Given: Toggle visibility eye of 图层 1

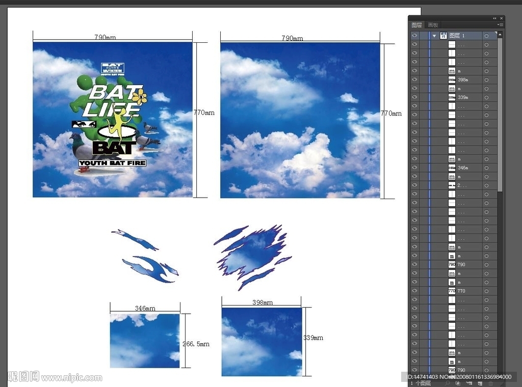Looking at the screenshot, I should pyautogui.click(x=414, y=35).
